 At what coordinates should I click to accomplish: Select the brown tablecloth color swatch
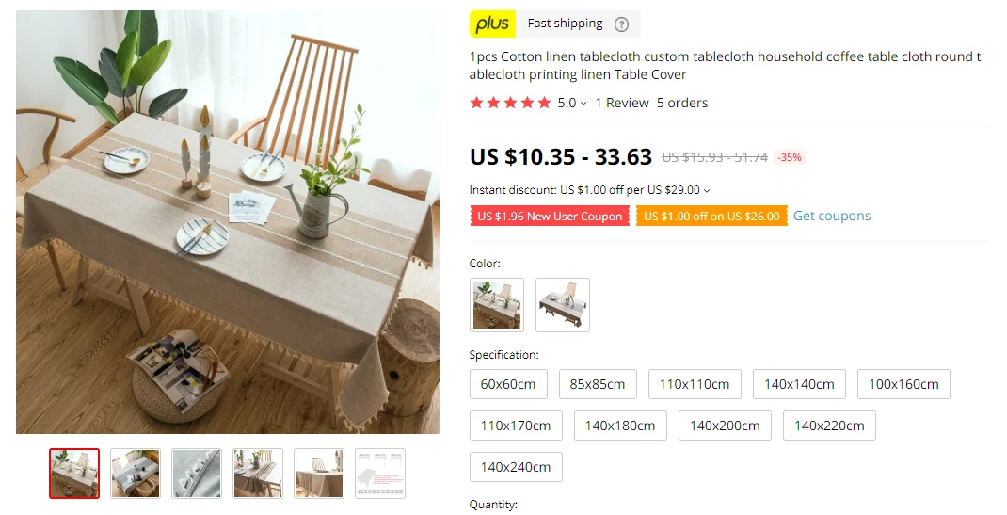click(497, 305)
